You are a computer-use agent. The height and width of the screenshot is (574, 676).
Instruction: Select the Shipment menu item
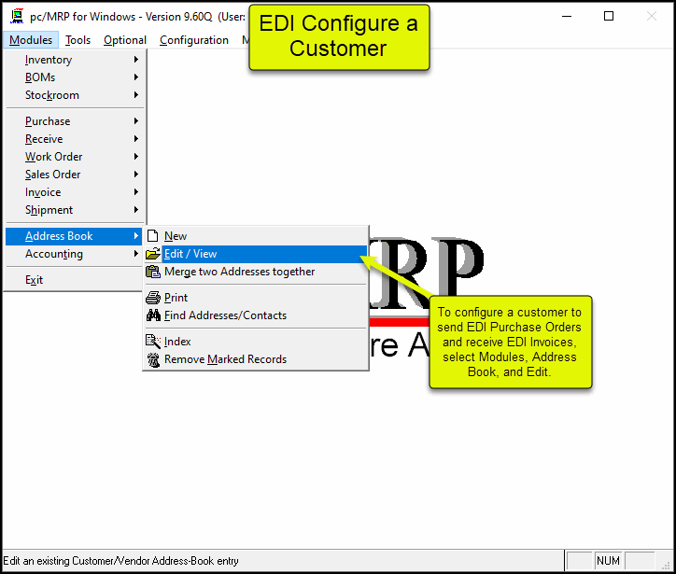click(x=74, y=210)
